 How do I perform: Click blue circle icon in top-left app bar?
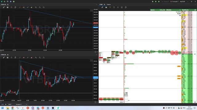point(11,2)
